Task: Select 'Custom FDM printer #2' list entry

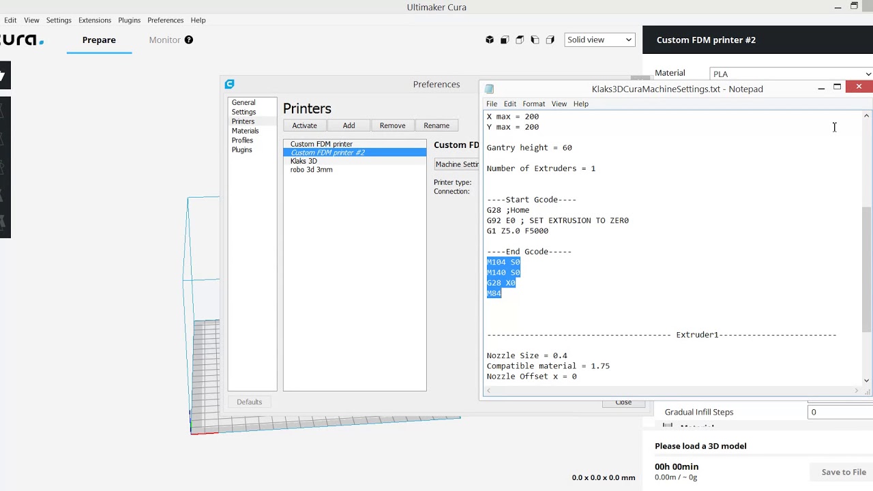Action: pos(355,153)
